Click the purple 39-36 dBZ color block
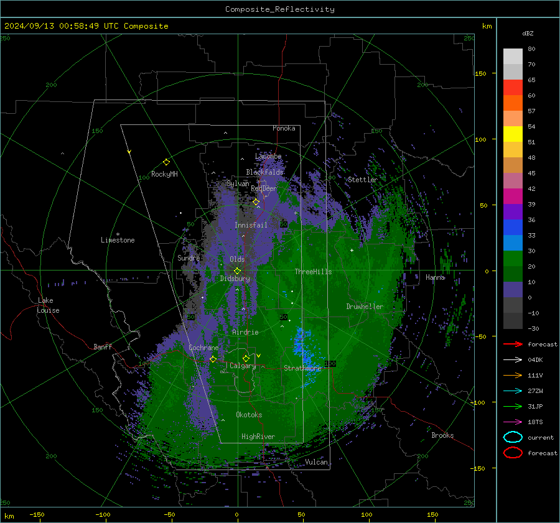Viewport: 560px width, 523px height. (x=513, y=212)
